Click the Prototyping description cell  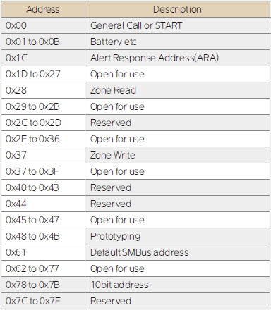(x=177, y=236)
